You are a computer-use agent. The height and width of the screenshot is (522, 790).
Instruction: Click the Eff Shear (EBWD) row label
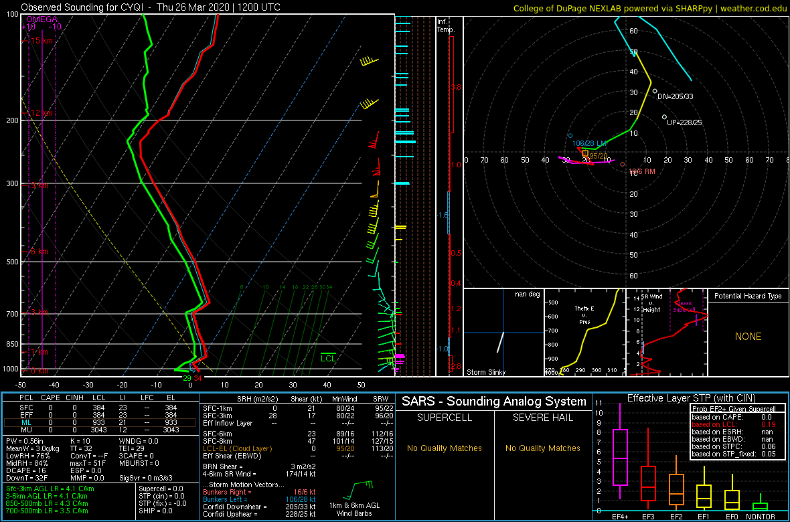(231, 455)
